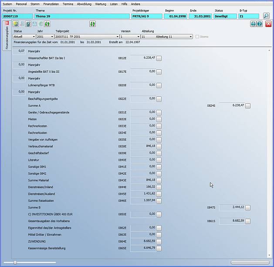Click square button beside Summe B 0847S

(248, 208)
